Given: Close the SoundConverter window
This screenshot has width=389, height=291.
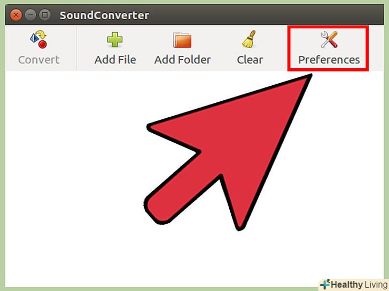Looking at the screenshot, I should tap(16, 15).
